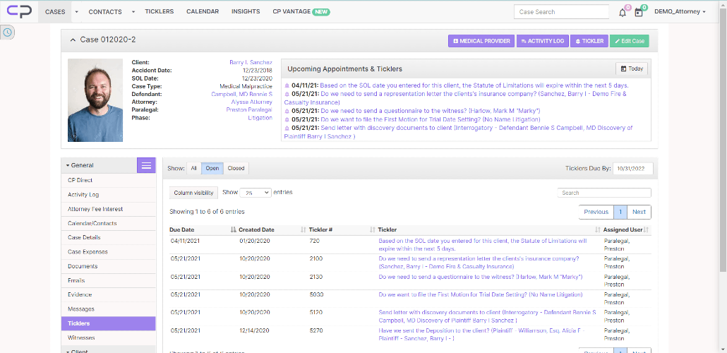Screen dimensions: 727x353
Task: Click the Case Search input field
Action: (x=561, y=11)
